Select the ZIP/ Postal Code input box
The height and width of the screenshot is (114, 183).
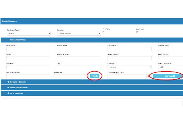tap(28, 76)
